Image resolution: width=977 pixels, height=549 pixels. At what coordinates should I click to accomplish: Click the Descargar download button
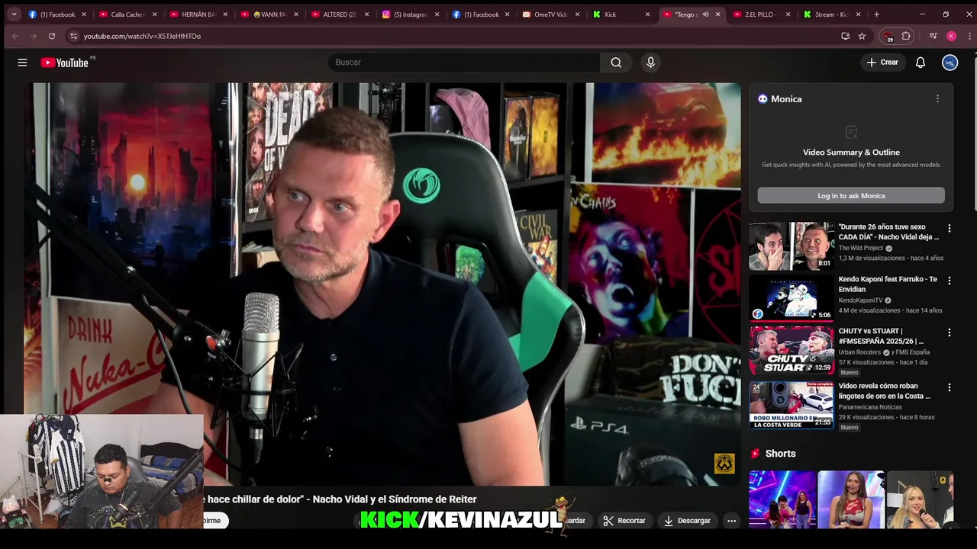(x=687, y=521)
